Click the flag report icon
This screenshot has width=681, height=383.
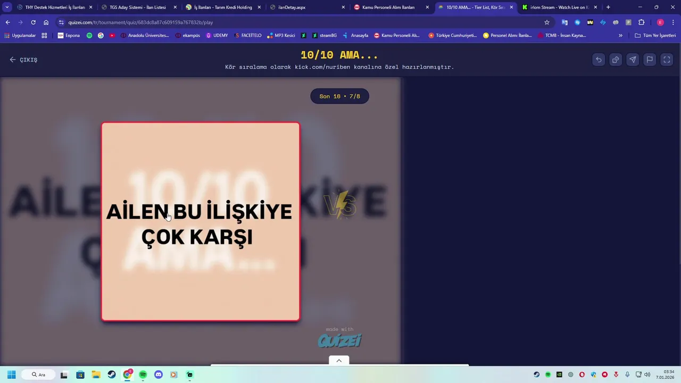coord(650,60)
